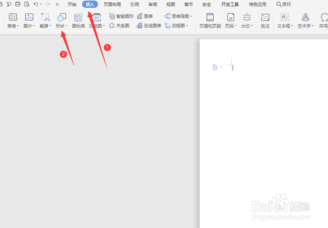Open Header and Footer (页眉和页脚)

(x=210, y=21)
